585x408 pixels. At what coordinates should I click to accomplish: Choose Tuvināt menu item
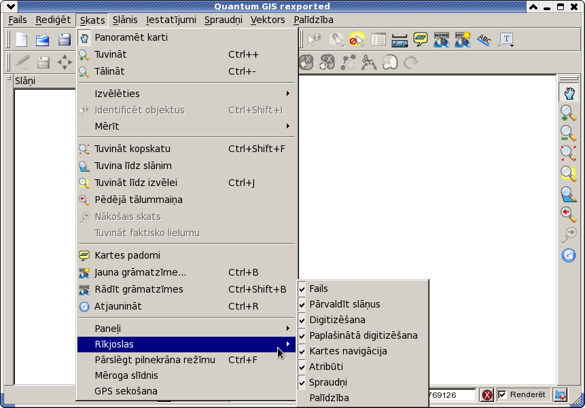click(x=187, y=54)
